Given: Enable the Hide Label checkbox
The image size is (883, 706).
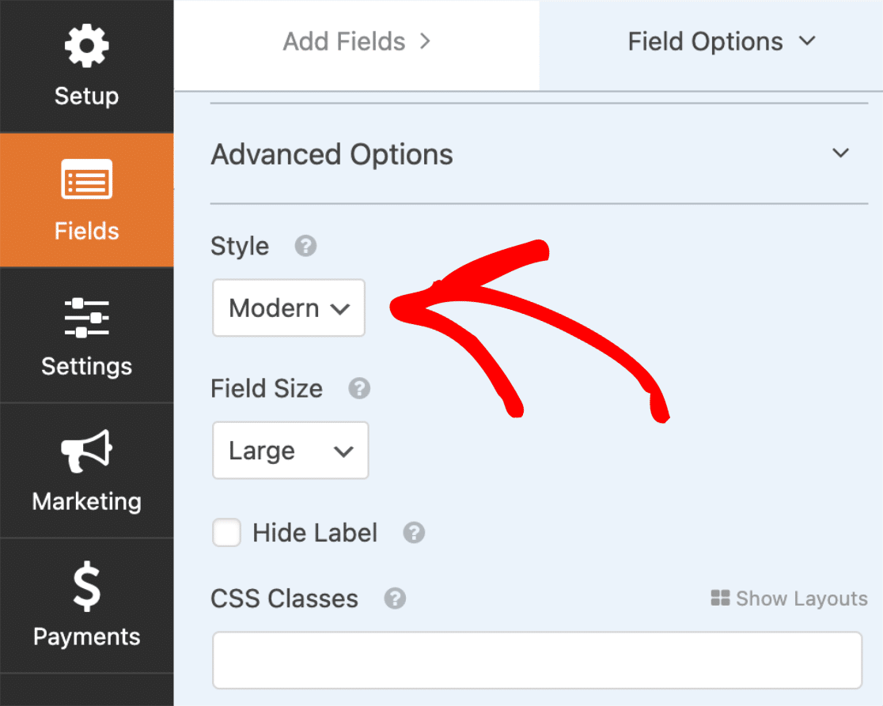Looking at the screenshot, I should tap(226, 532).
